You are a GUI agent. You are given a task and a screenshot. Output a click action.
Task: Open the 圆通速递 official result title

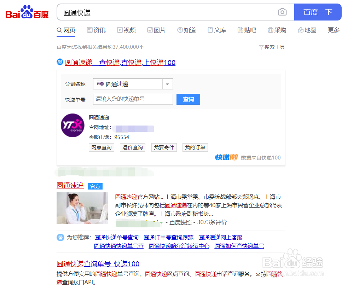pos(70,185)
